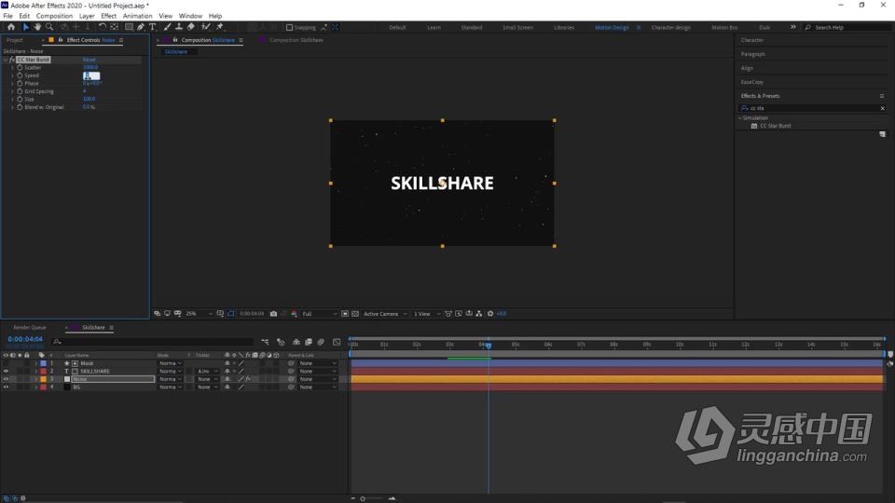Screen dimensions: 895x503
Task: Toggle visibility of the BG layer
Action: [6, 387]
